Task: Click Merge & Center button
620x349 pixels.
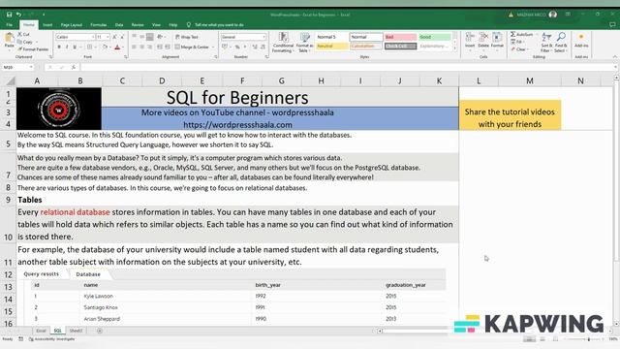Action: (192, 48)
